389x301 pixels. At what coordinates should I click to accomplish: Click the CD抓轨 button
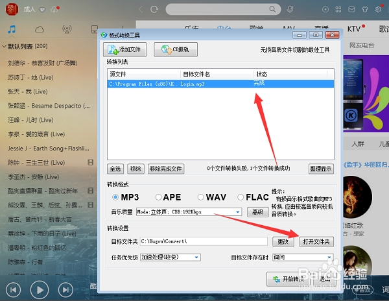176,49
